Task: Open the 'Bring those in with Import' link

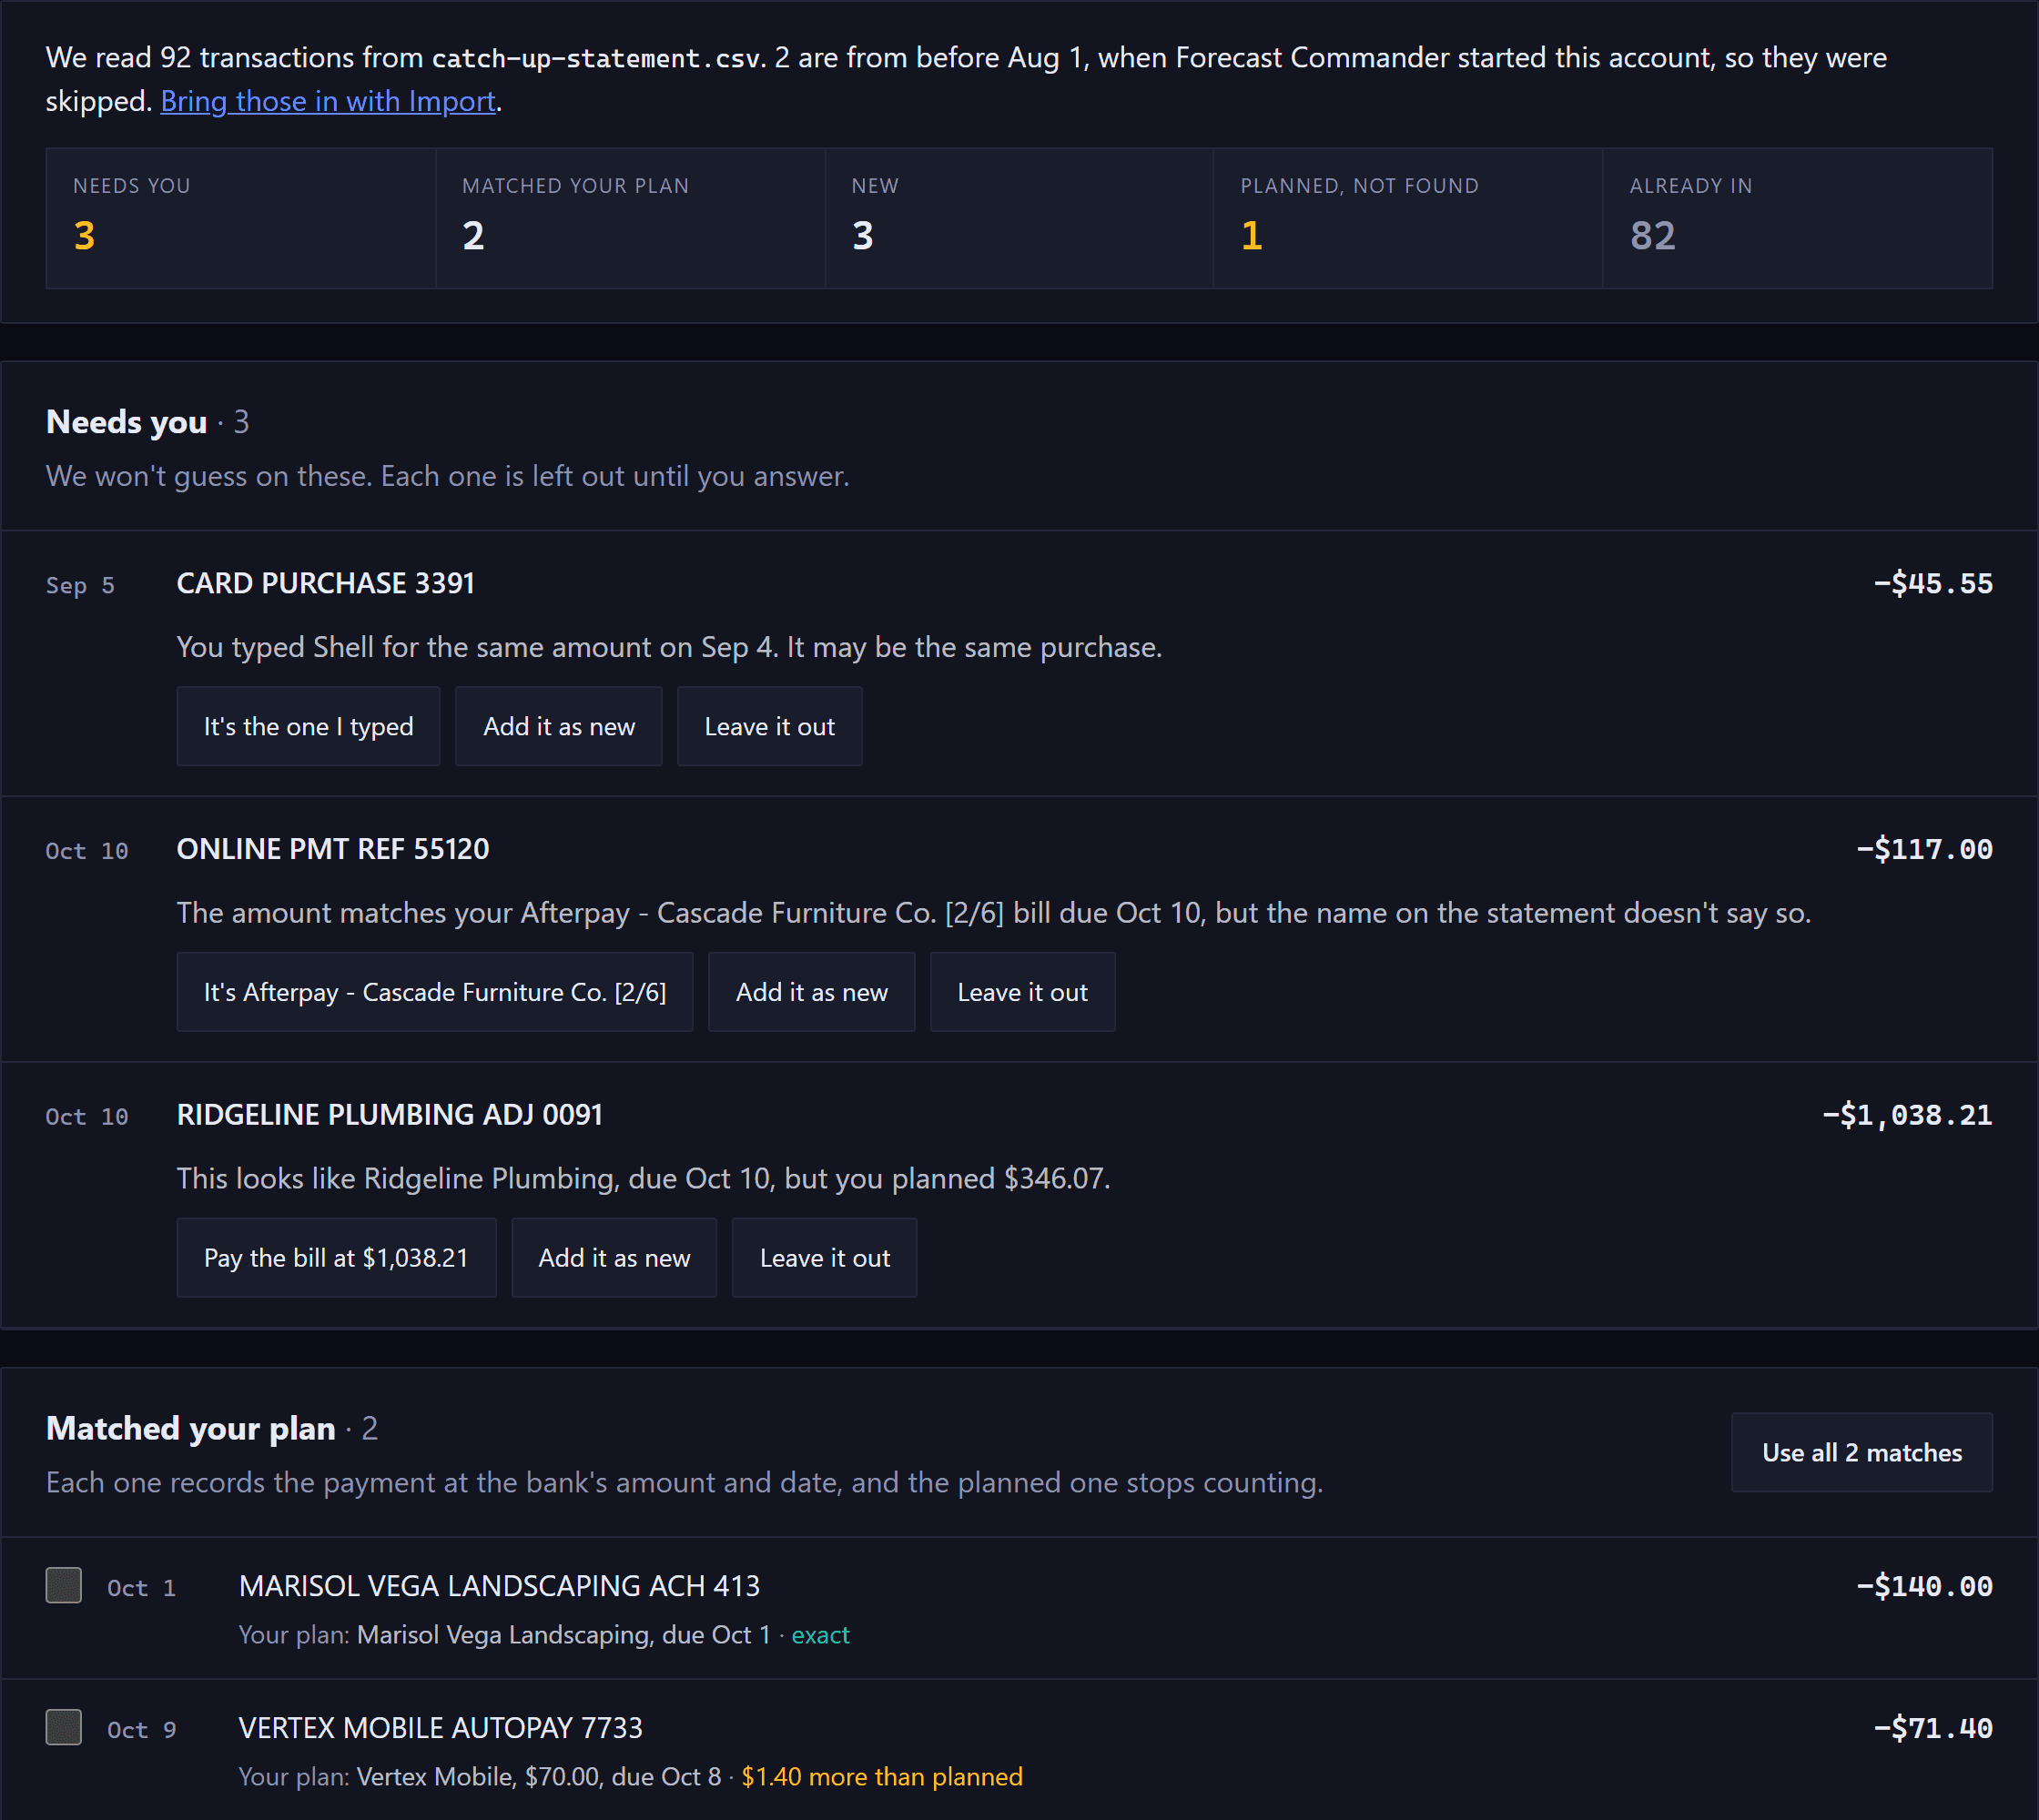Action: (x=329, y=101)
